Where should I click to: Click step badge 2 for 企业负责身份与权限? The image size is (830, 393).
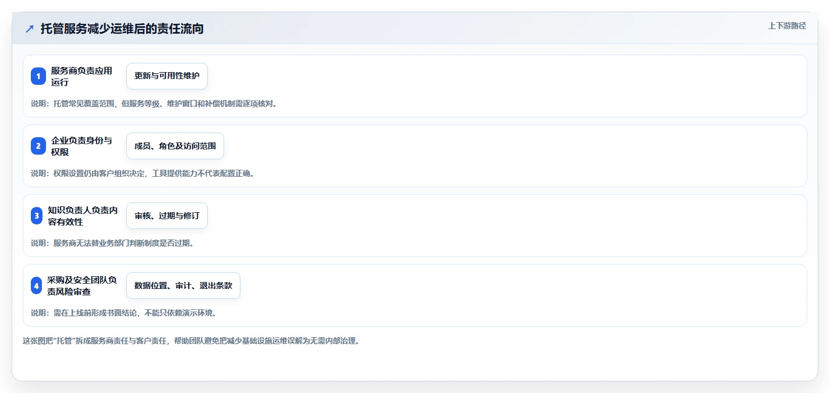[38, 146]
